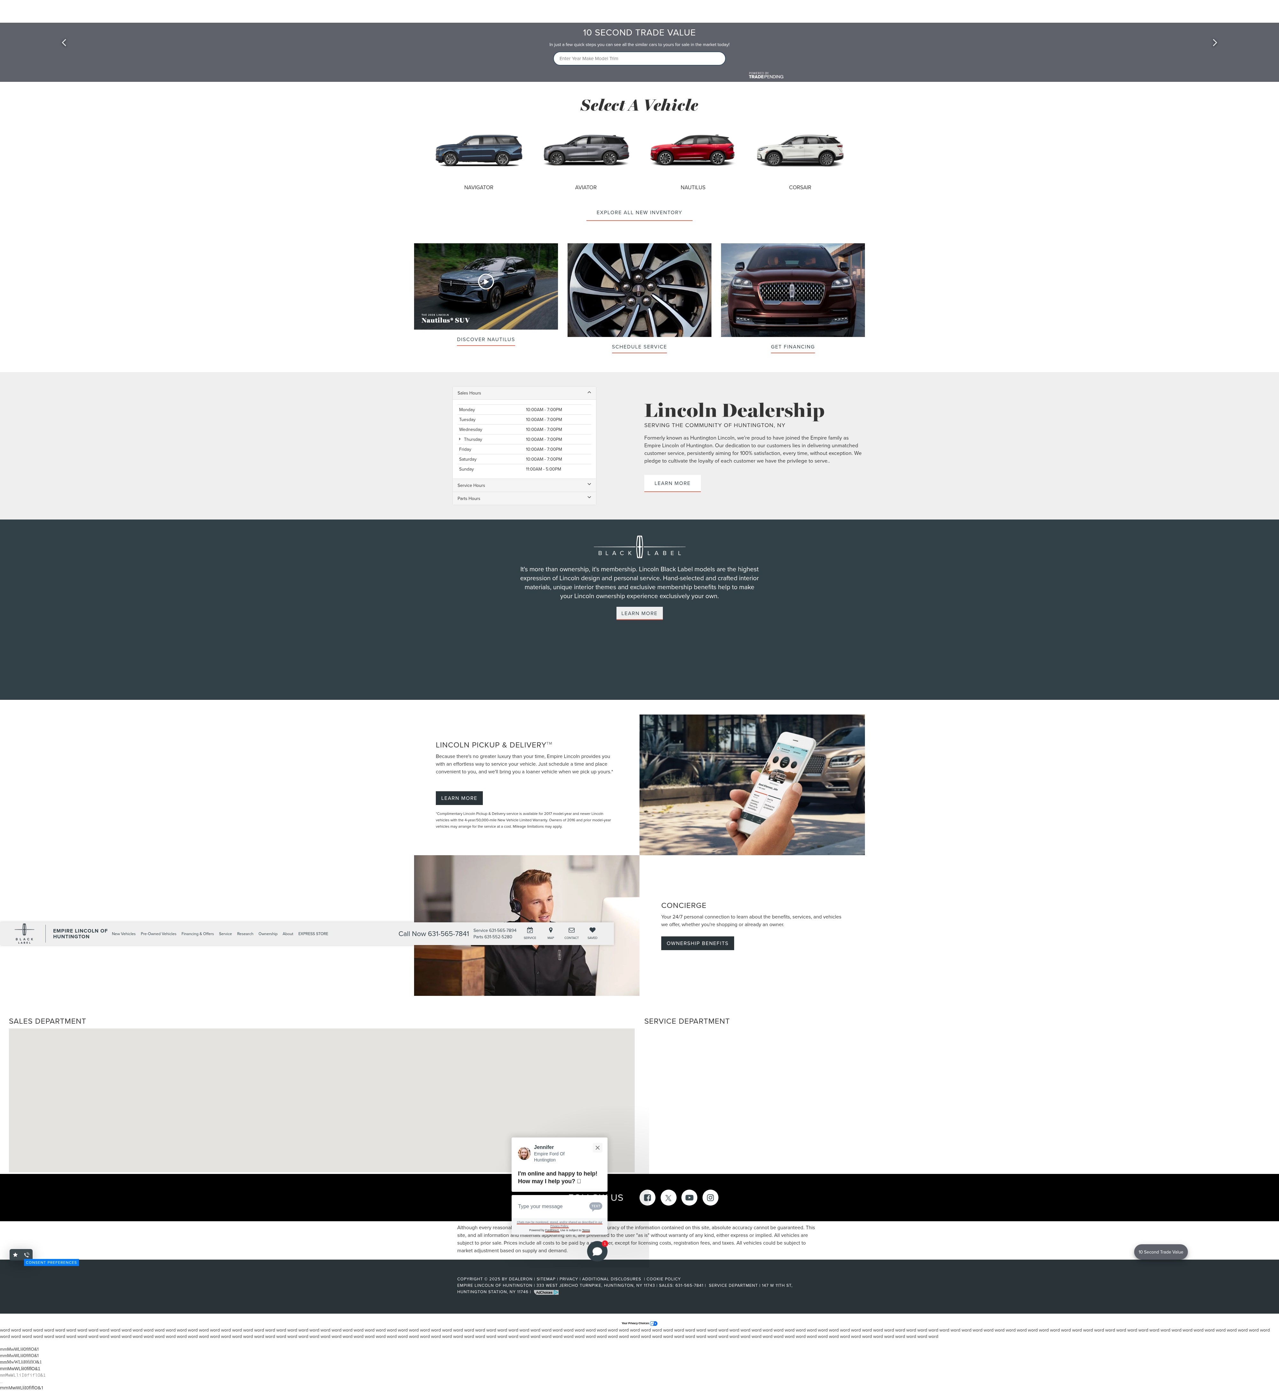Open the Pre-Owned Vehicles menu
Screen dimensions: 1279x1391
(159, 934)
